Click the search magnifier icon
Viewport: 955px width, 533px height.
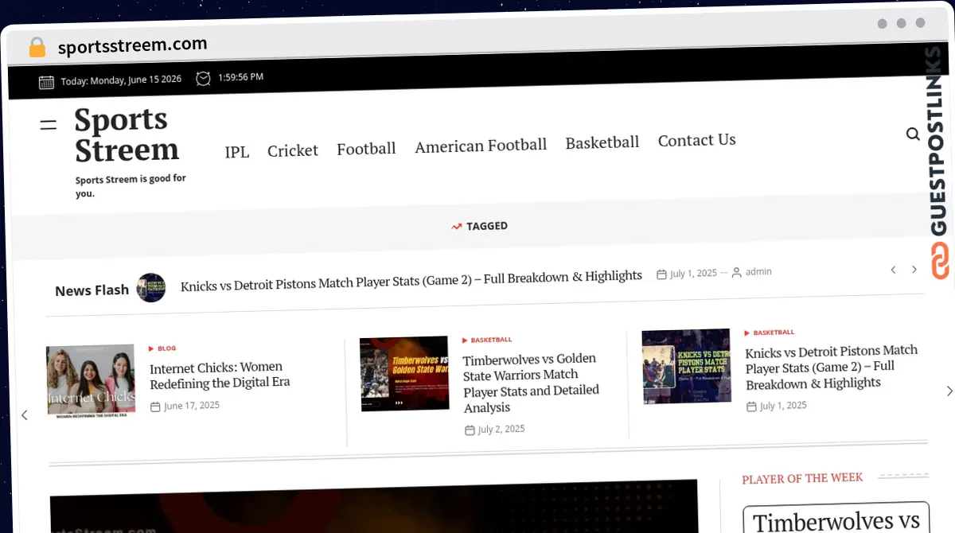[x=913, y=134]
